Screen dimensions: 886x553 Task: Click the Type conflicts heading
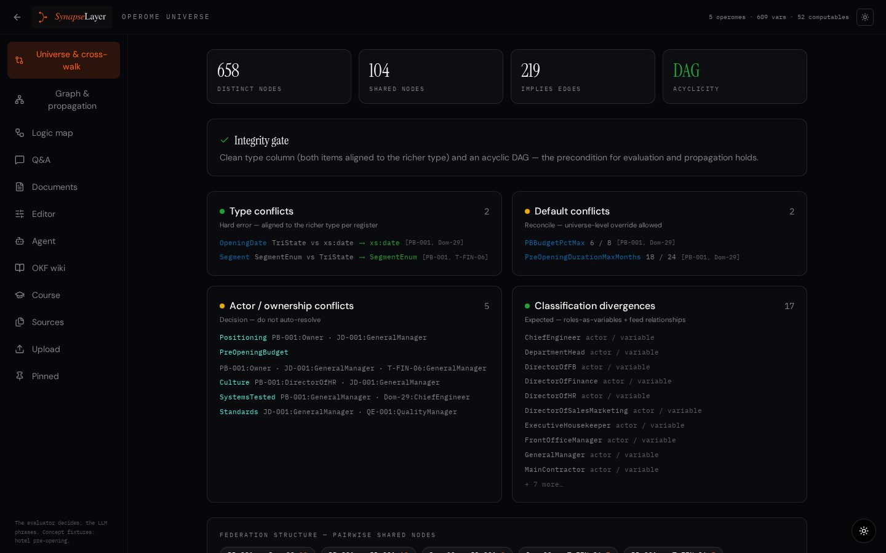pyautogui.click(x=261, y=211)
